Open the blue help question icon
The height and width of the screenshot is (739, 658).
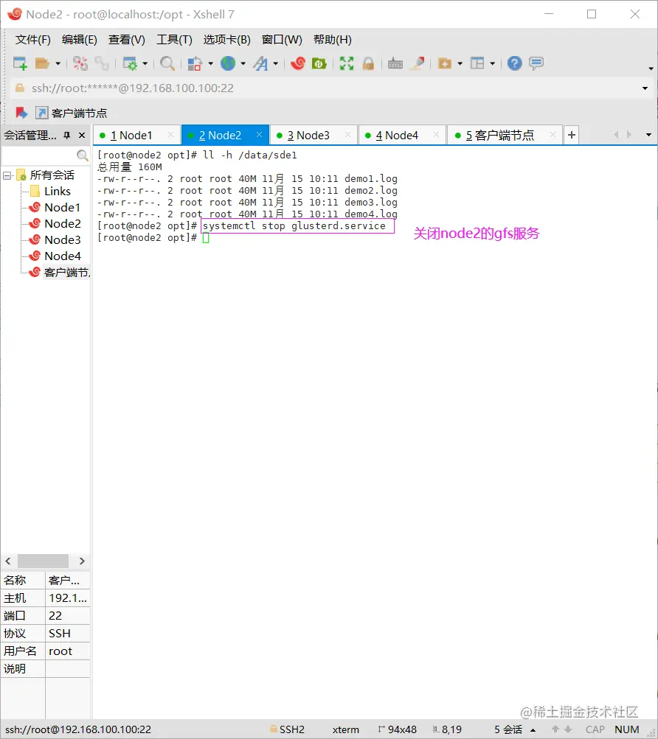(x=514, y=63)
